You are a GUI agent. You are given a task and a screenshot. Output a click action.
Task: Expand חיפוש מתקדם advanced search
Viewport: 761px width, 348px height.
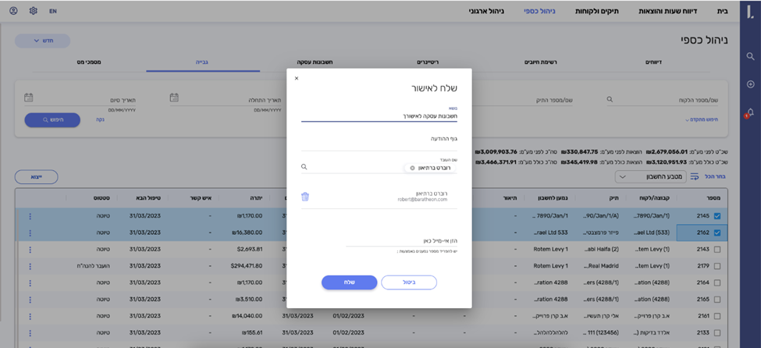[702, 119]
